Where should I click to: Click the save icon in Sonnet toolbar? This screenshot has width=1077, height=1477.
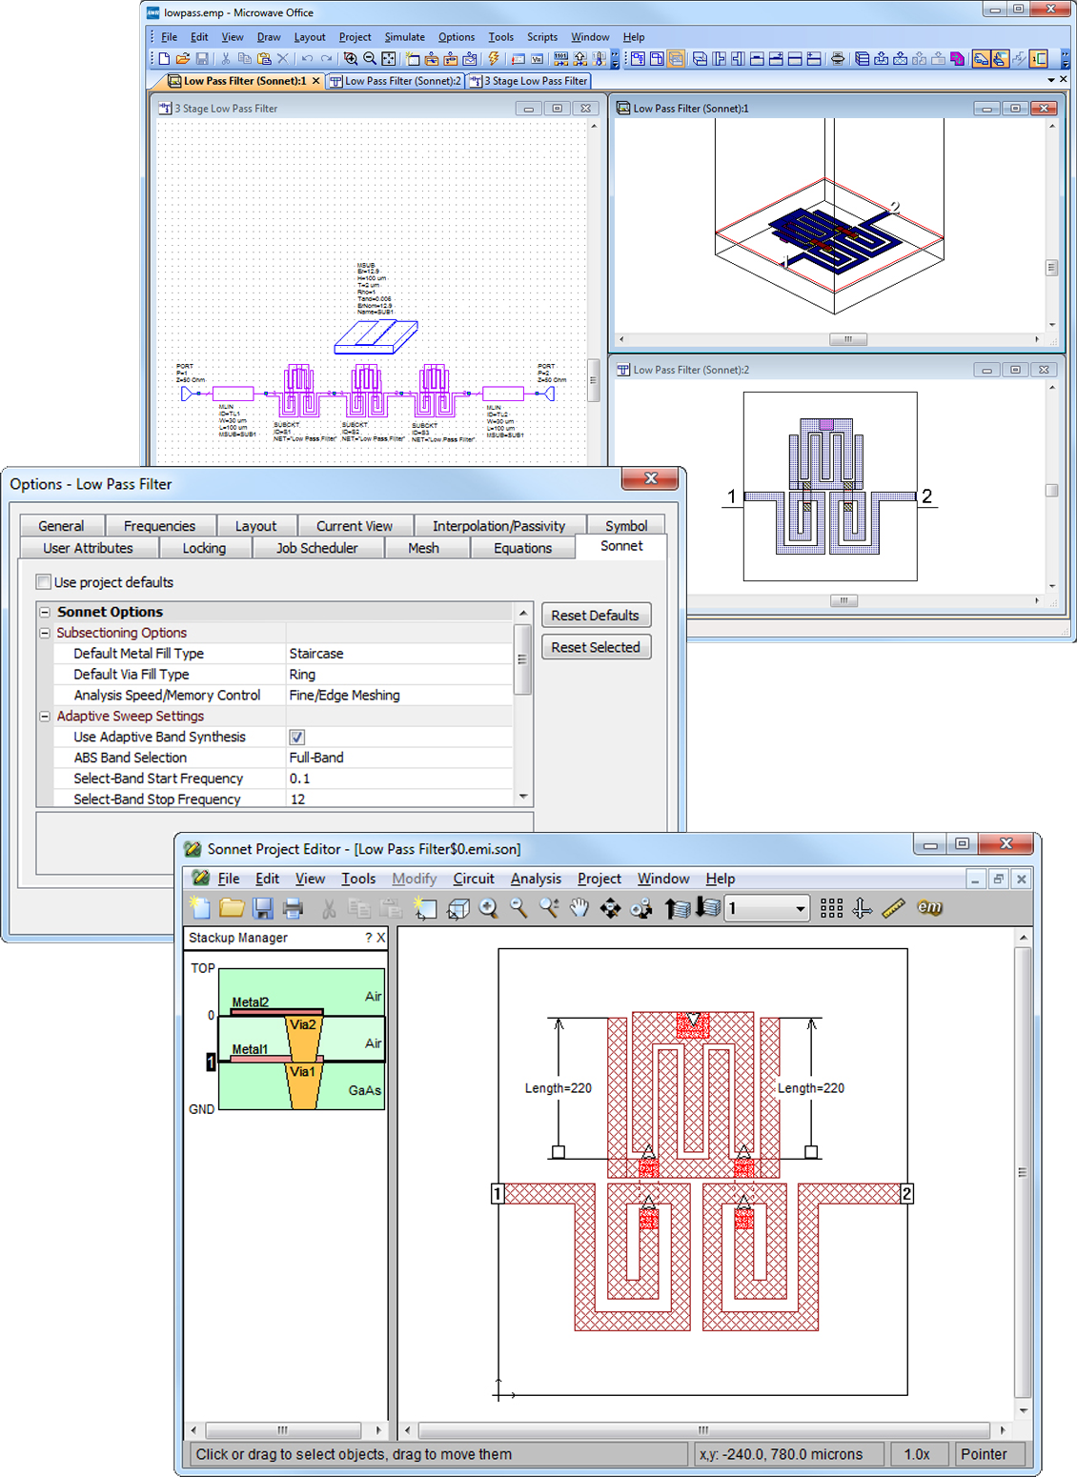(x=263, y=908)
